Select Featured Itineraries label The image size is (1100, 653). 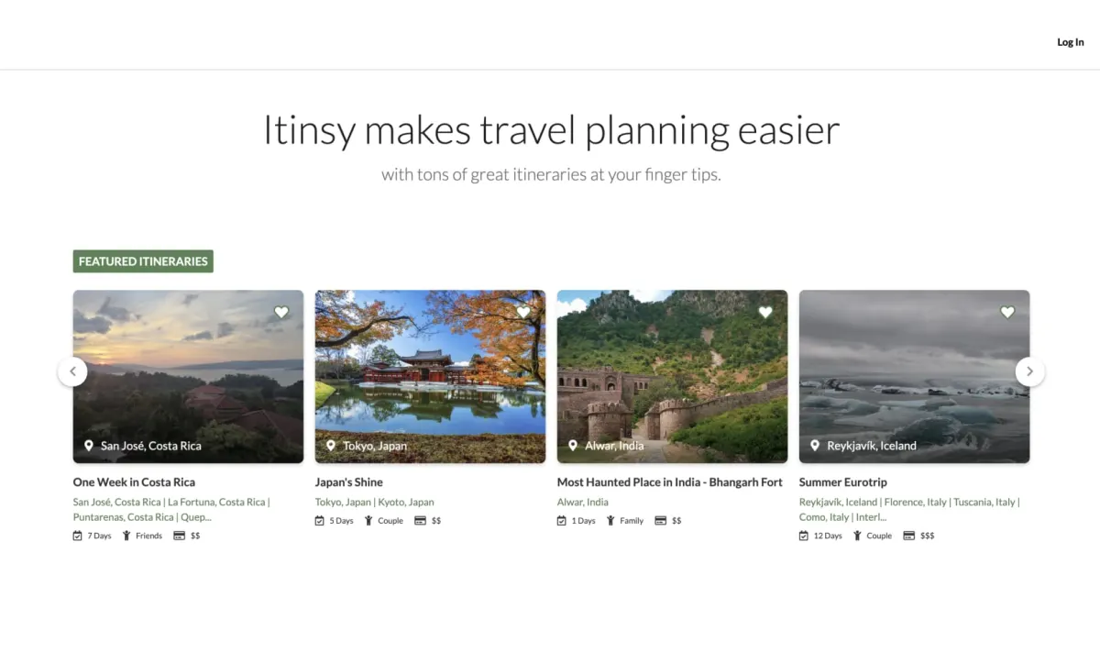click(143, 261)
